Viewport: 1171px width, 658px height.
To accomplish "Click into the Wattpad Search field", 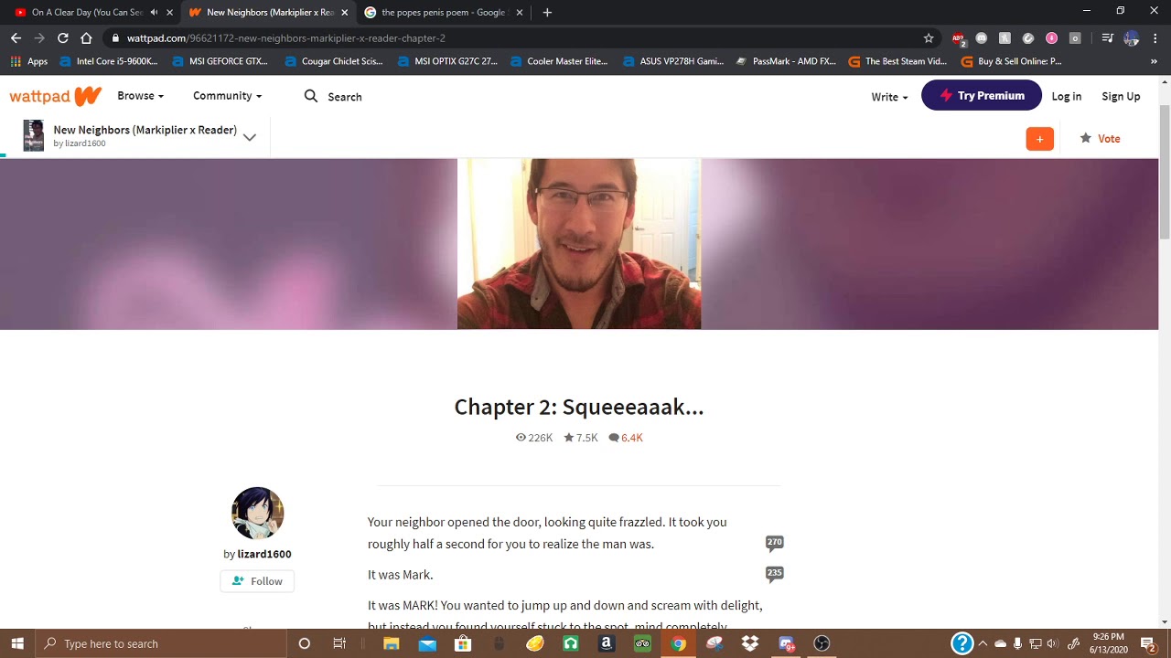I will [x=344, y=97].
